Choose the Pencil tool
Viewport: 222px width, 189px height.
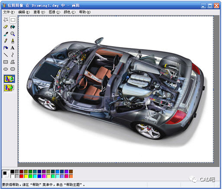6,41
